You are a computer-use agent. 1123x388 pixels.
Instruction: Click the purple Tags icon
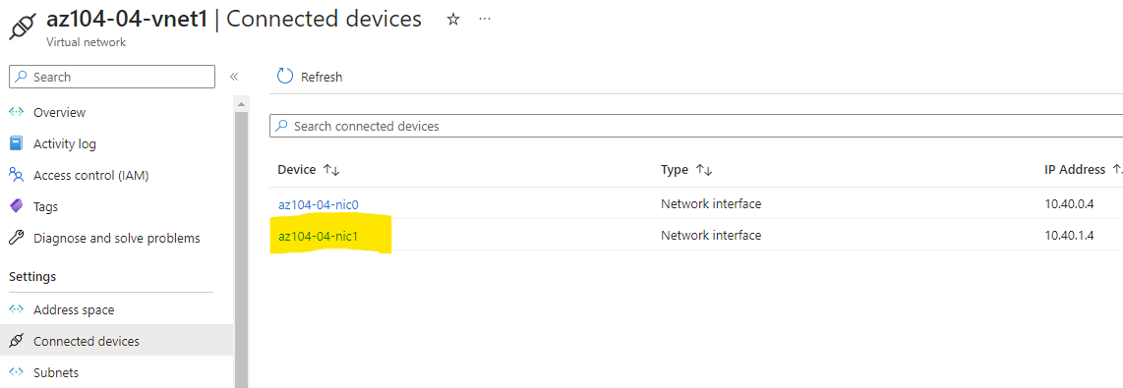(16, 206)
